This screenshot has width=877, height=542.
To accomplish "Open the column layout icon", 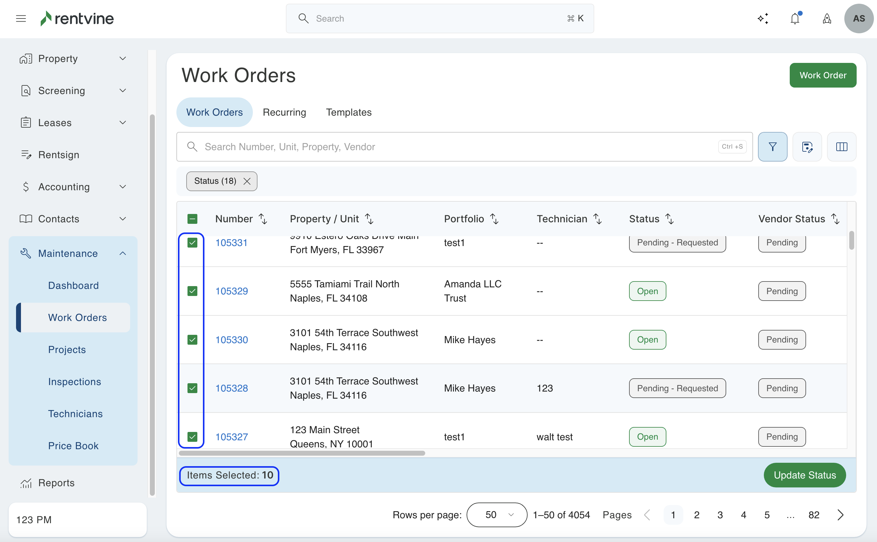I will 841,147.
